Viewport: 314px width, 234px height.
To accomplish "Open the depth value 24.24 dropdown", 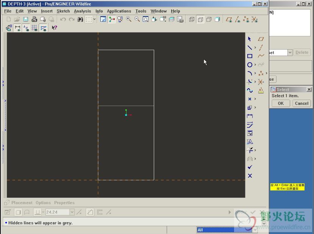I will pyautogui.click(x=72, y=212).
